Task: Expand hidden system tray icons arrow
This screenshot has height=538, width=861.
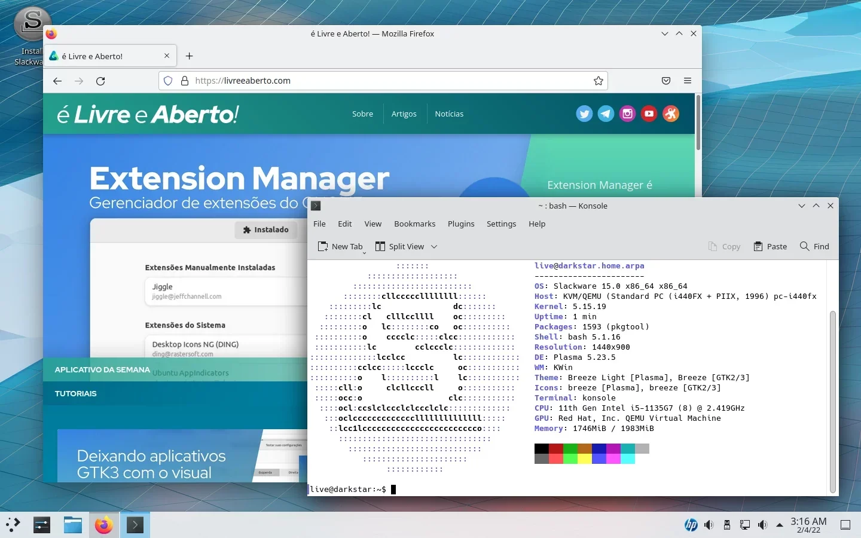Action: [x=780, y=525]
